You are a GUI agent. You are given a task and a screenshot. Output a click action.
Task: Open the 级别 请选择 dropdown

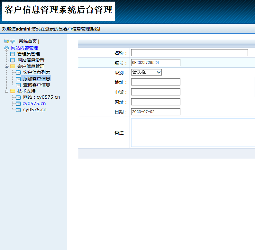coord(146,72)
